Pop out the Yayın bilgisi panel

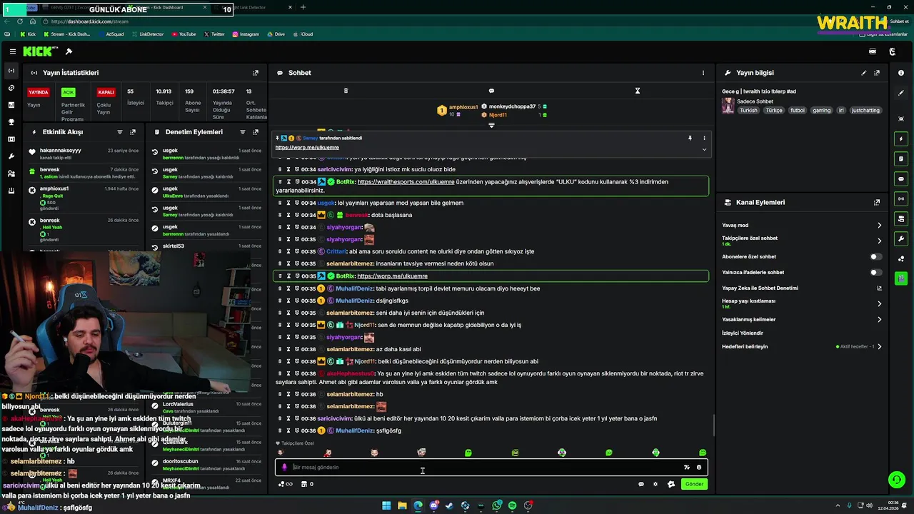coord(877,73)
